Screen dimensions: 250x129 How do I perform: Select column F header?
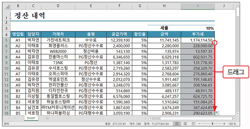tap(119, 6)
